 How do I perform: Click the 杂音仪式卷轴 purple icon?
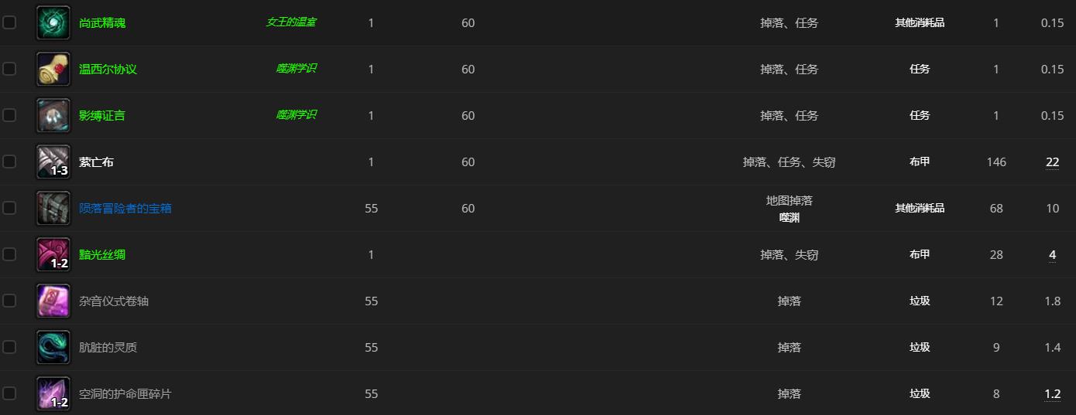[x=53, y=301]
